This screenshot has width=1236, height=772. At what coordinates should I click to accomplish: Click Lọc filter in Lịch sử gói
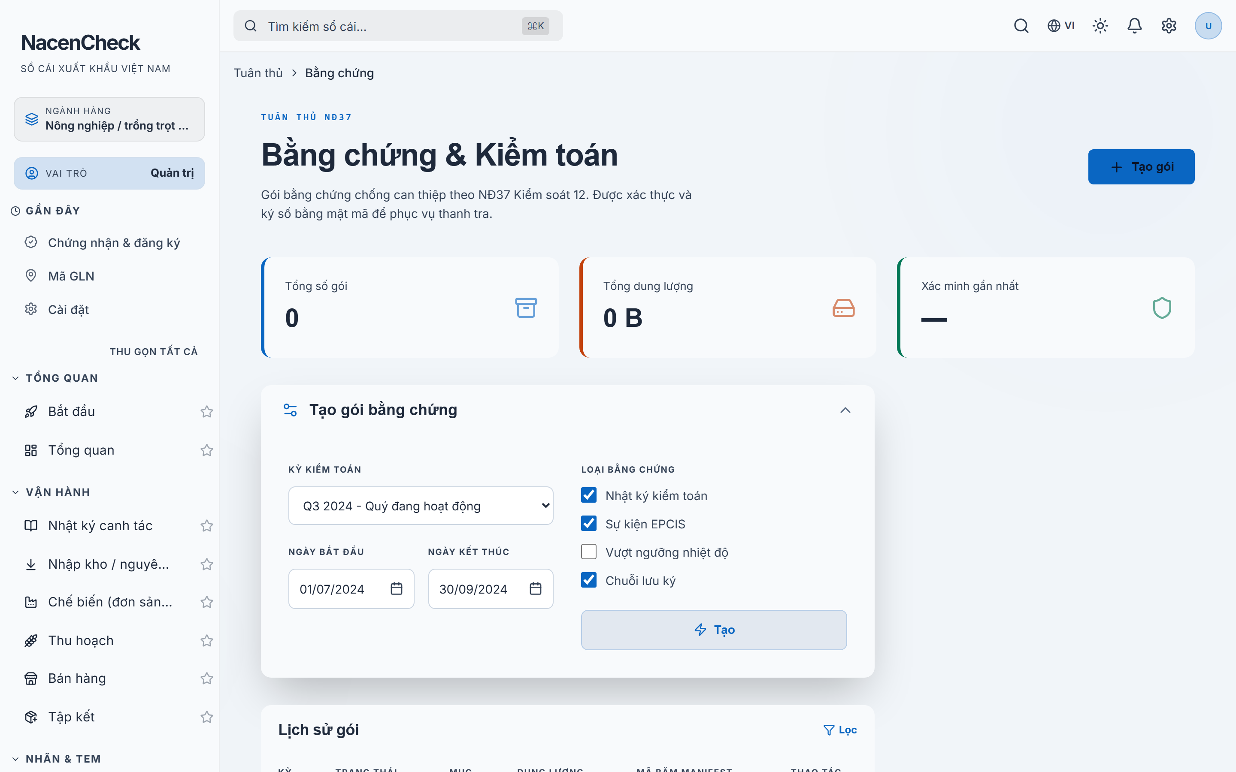click(840, 730)
